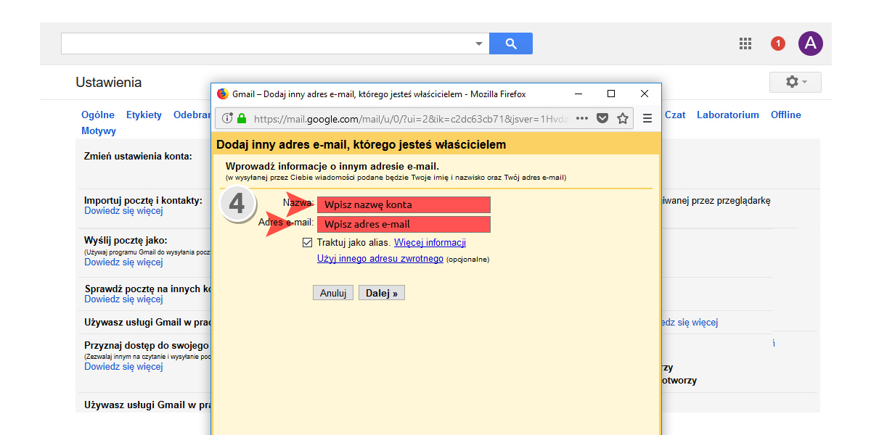Open Dowiedz się więcej under Importuj pocztę
The image size is (871, 435).
[x=123, y=211]
